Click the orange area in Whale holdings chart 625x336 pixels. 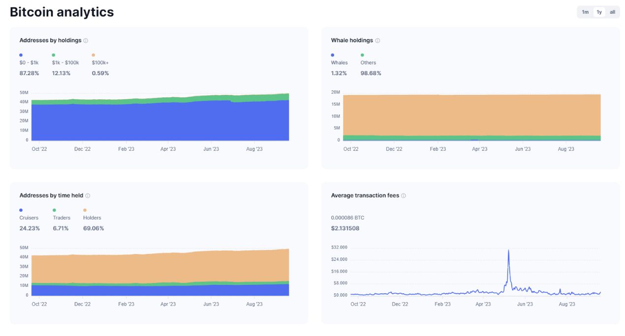pos(471,115)
